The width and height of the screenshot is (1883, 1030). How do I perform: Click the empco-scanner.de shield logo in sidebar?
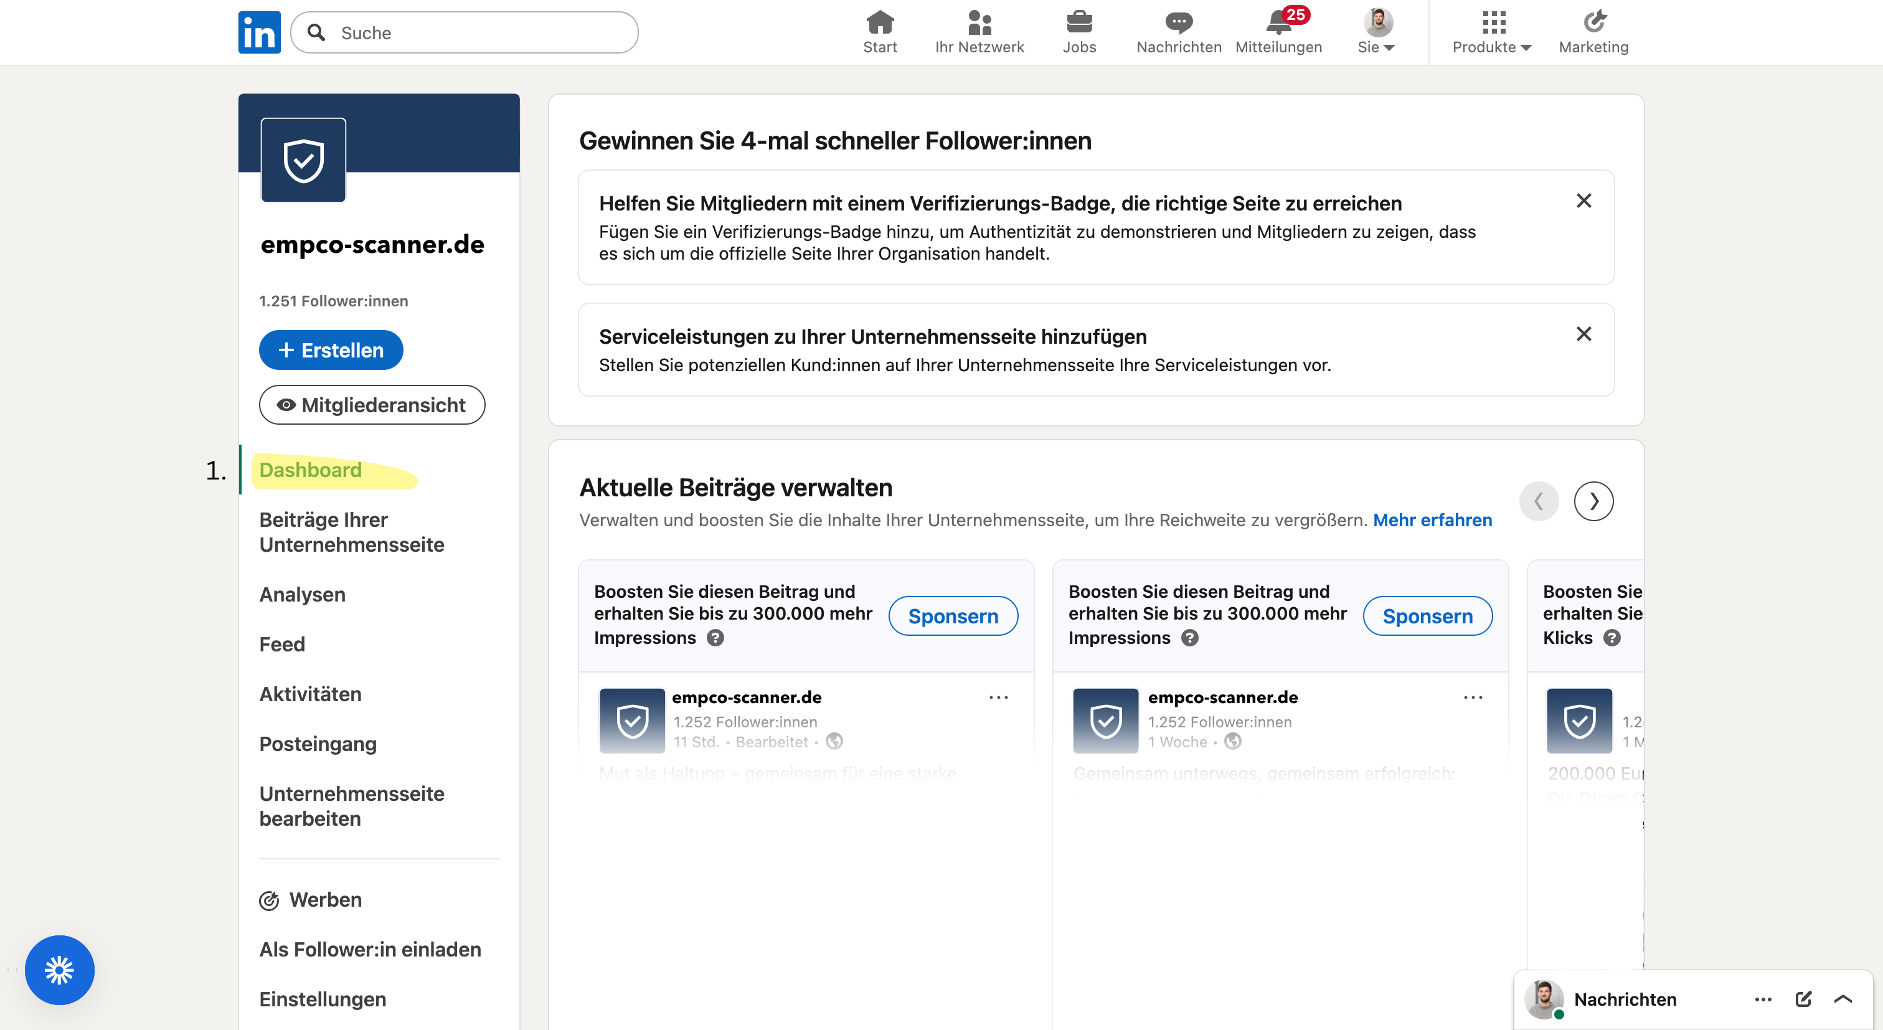[303, 159]
